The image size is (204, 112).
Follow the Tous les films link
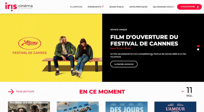tap(25, 91)
